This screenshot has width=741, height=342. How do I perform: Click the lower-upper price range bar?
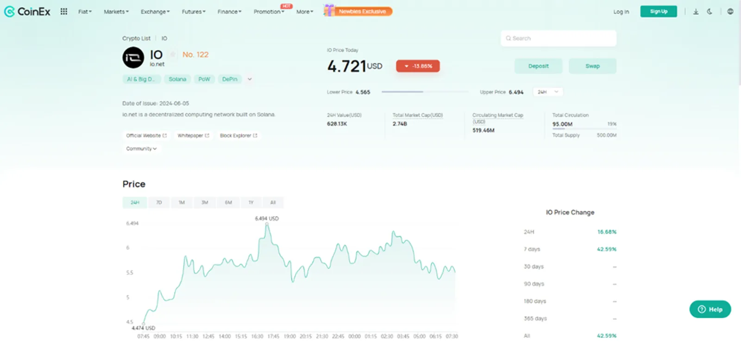pyautogui.click(x=425, y=92)
